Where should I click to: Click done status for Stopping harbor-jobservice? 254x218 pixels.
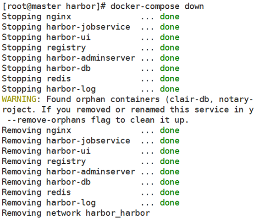coord(170,27)
